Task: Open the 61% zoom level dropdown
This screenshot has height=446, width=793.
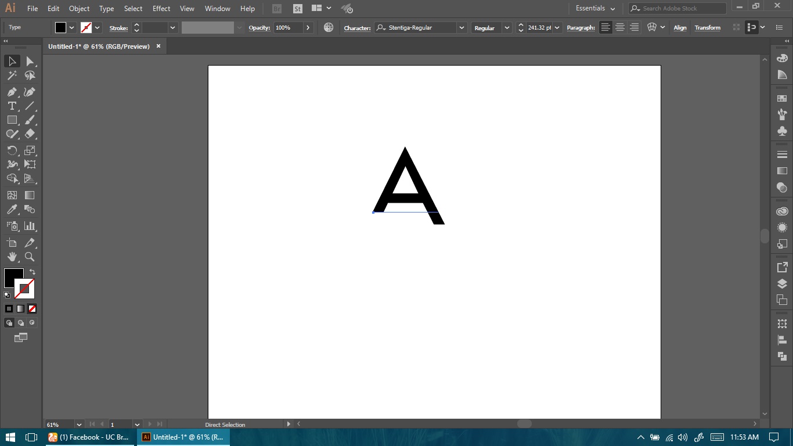Action: (79, 425)
